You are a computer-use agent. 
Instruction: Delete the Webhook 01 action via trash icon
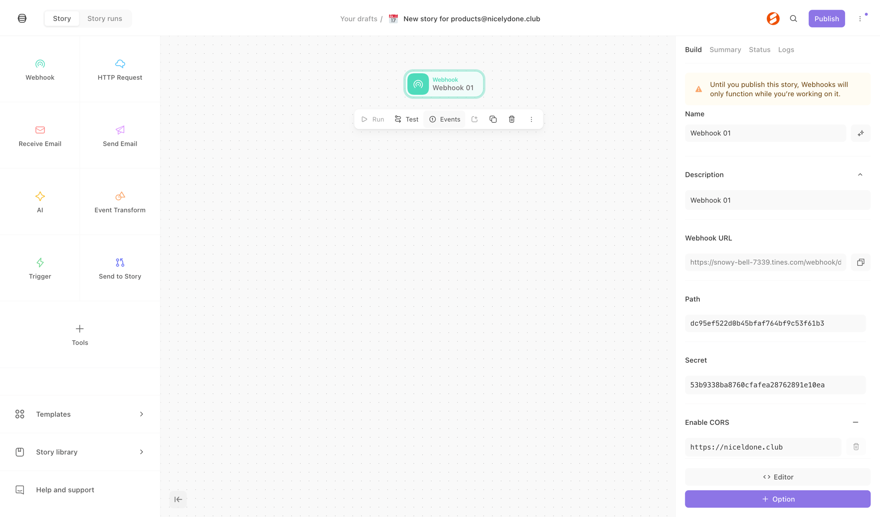511,119
